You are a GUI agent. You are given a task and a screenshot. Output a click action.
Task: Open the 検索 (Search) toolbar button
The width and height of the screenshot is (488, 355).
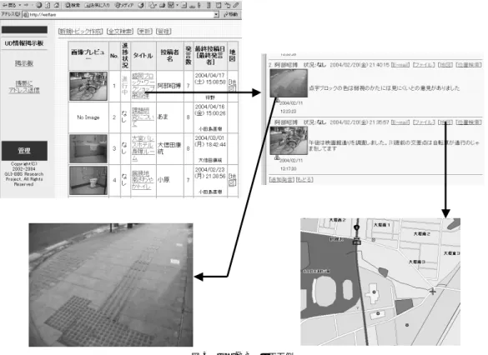(73, 5)
